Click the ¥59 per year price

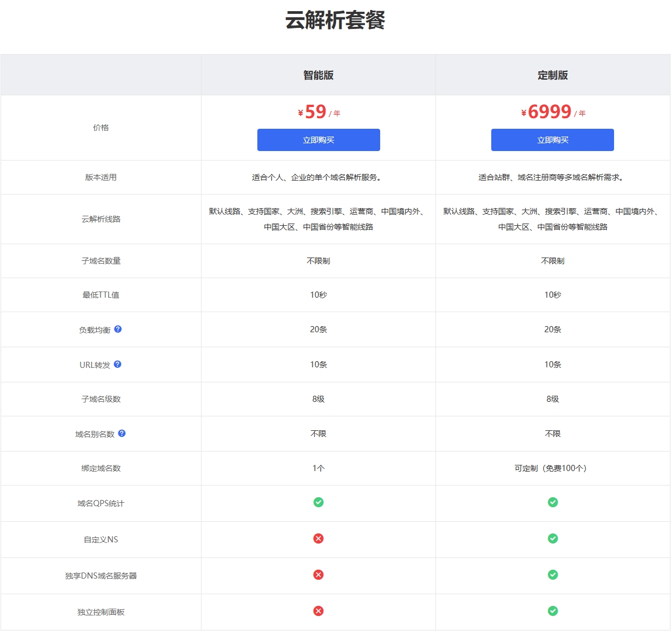click(318, 112)
